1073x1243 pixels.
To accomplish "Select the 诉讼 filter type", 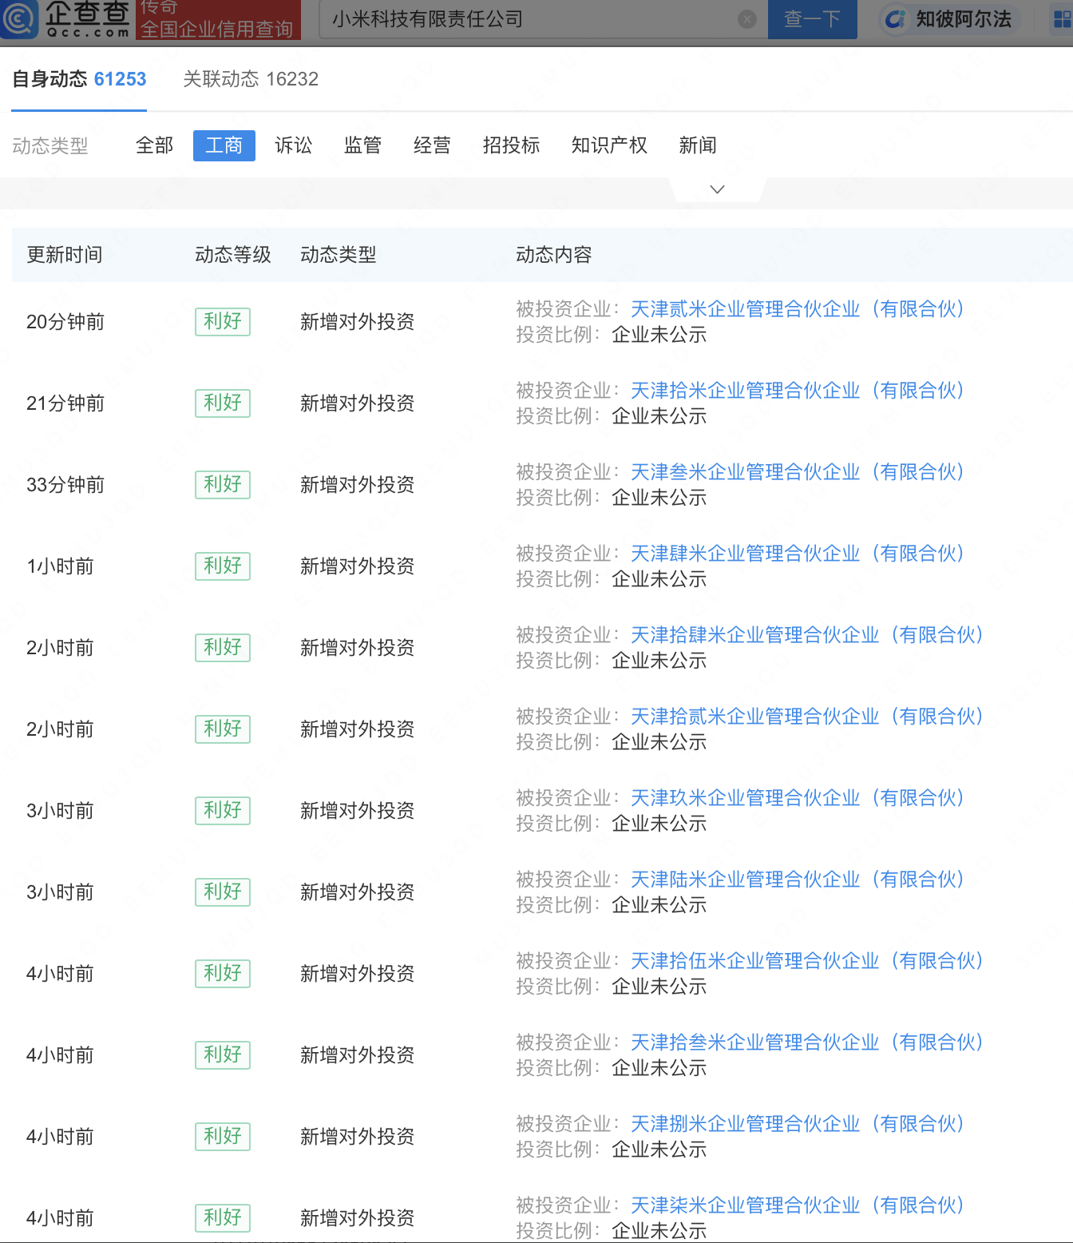I will pyautogui.click(x=293, y=145).
